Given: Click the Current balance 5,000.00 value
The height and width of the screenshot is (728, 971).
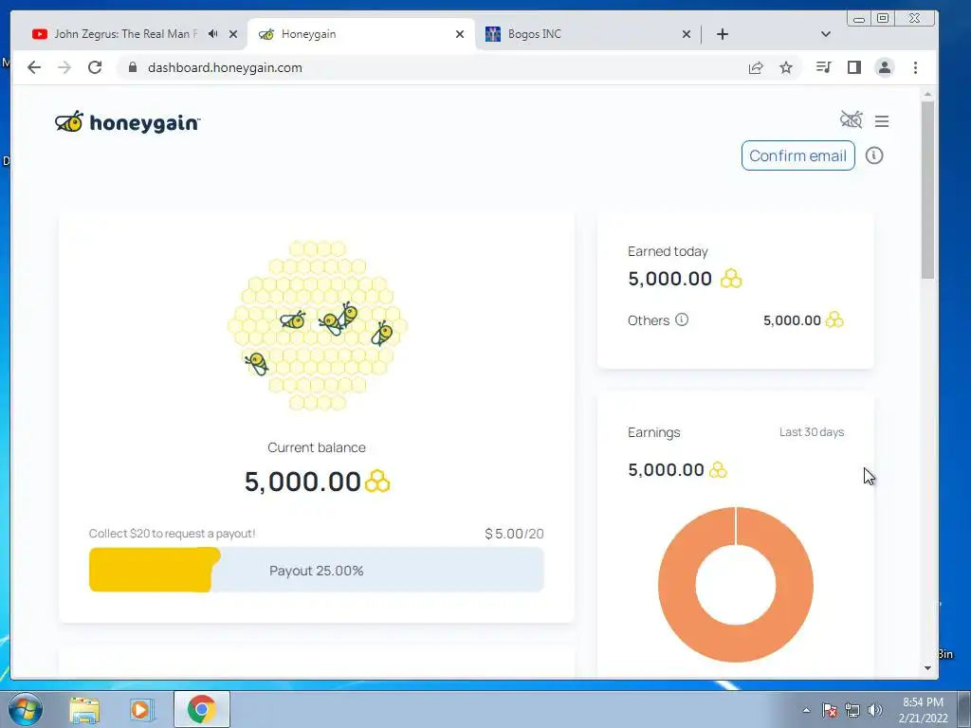Looking at the screenshot, I should pos(302,482).
